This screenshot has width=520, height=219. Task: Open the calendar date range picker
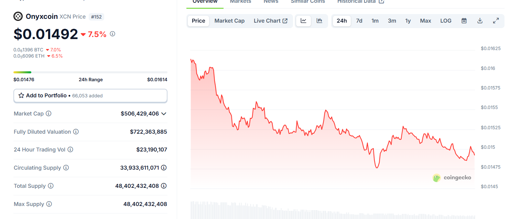click(x=464, y=21)
